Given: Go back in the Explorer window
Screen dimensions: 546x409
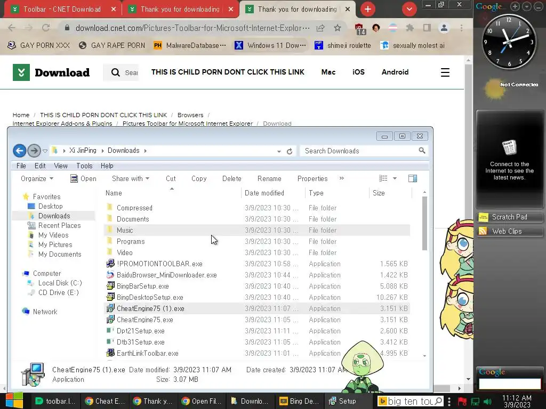Looking at the screenshot, I should click(20, 151).
